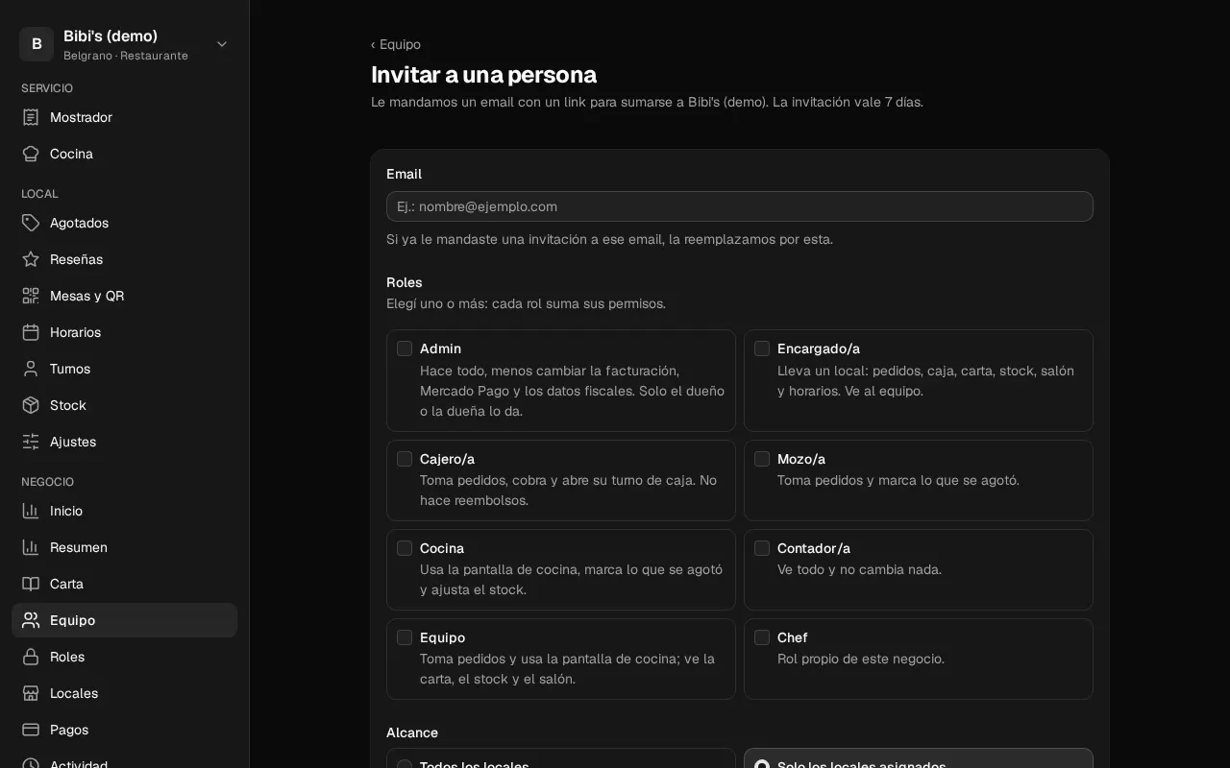Open Agotados in the sidebar
The image size is (1230, 768).
[x=124, y=223]
